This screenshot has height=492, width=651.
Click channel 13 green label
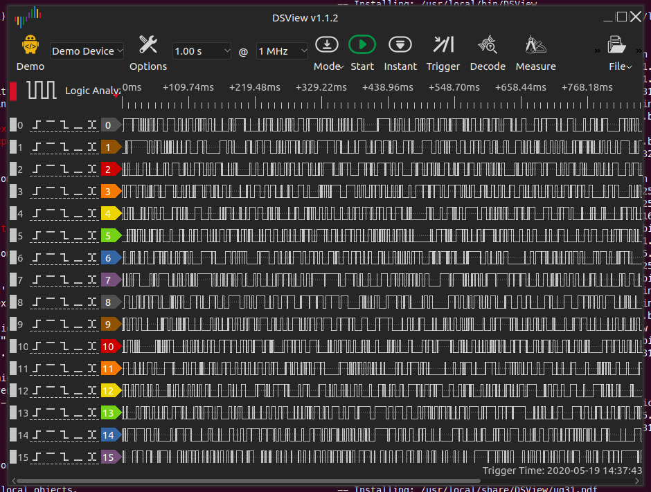110,413
